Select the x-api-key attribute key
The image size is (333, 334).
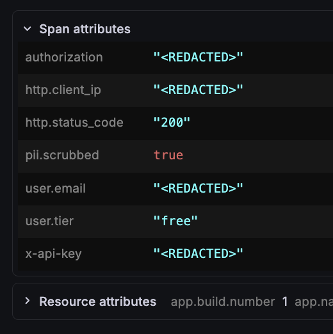click(54, 254)
